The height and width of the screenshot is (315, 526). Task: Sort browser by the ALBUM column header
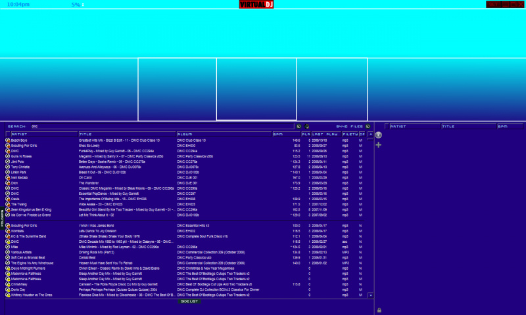(224, 135)
